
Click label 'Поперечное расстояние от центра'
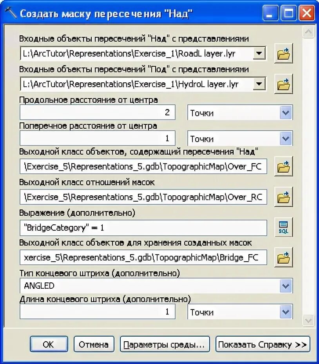pos(88,126)
